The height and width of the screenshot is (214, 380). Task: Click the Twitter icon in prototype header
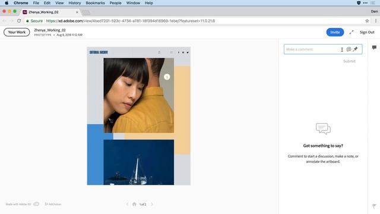(188, 52)
